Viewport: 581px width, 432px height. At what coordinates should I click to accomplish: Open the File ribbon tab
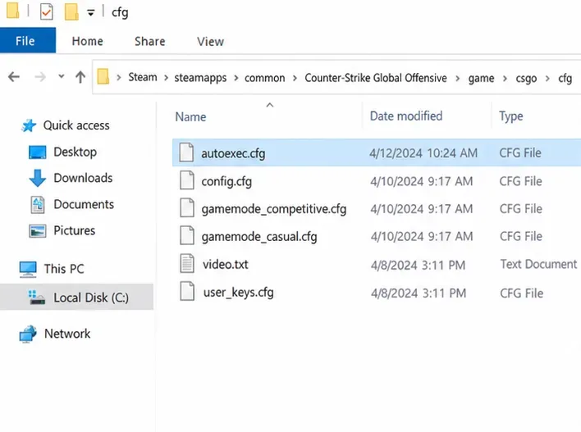click(x=28, y=40)
